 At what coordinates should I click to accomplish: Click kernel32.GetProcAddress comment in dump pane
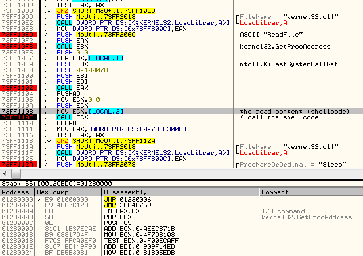tap(307, 217)
